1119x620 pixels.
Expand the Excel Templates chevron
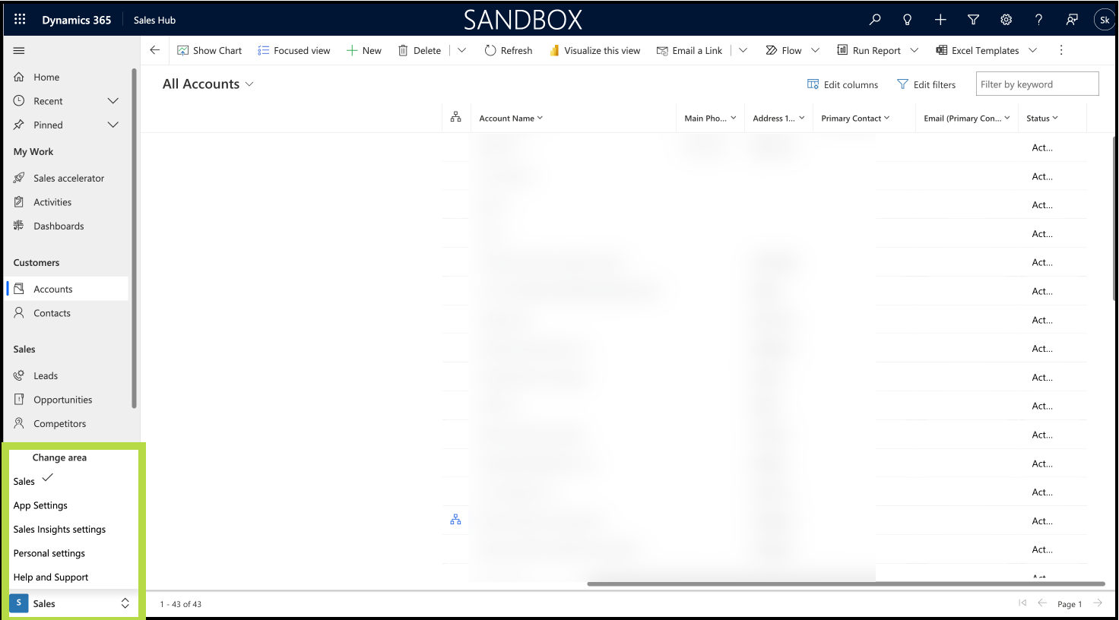1032,50
